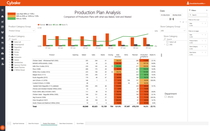Click the Cybake logo
Viewport: 210px width, 131px height.
click(x=14, y=3)
